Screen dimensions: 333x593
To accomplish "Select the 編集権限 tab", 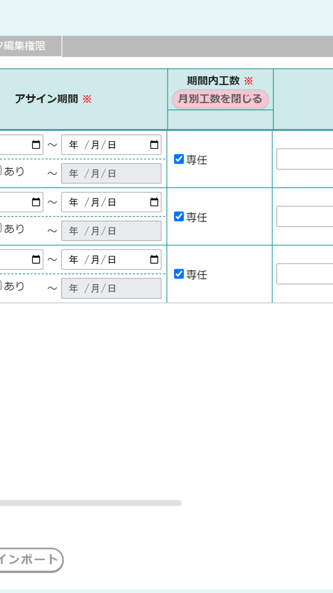I will (x=26, y=46).
